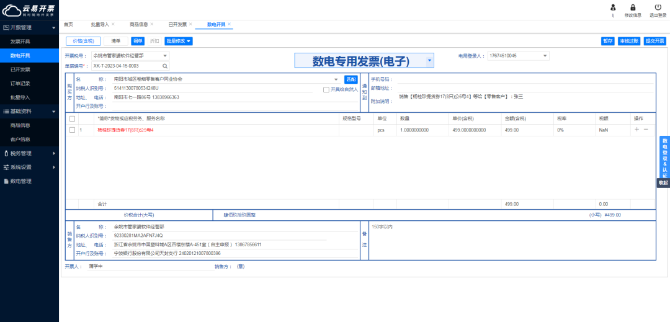This screenshot has width=670, height=322.
Task: Click the minus icon to remove row
Action: pos(646,130)
